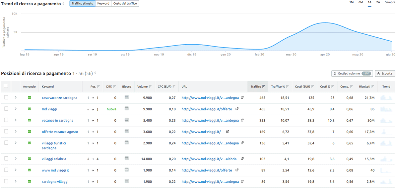Open external link icon for offerte vacanze agosto URL
The width and height of the screenshot is (398, 189).
click(228, 132)
